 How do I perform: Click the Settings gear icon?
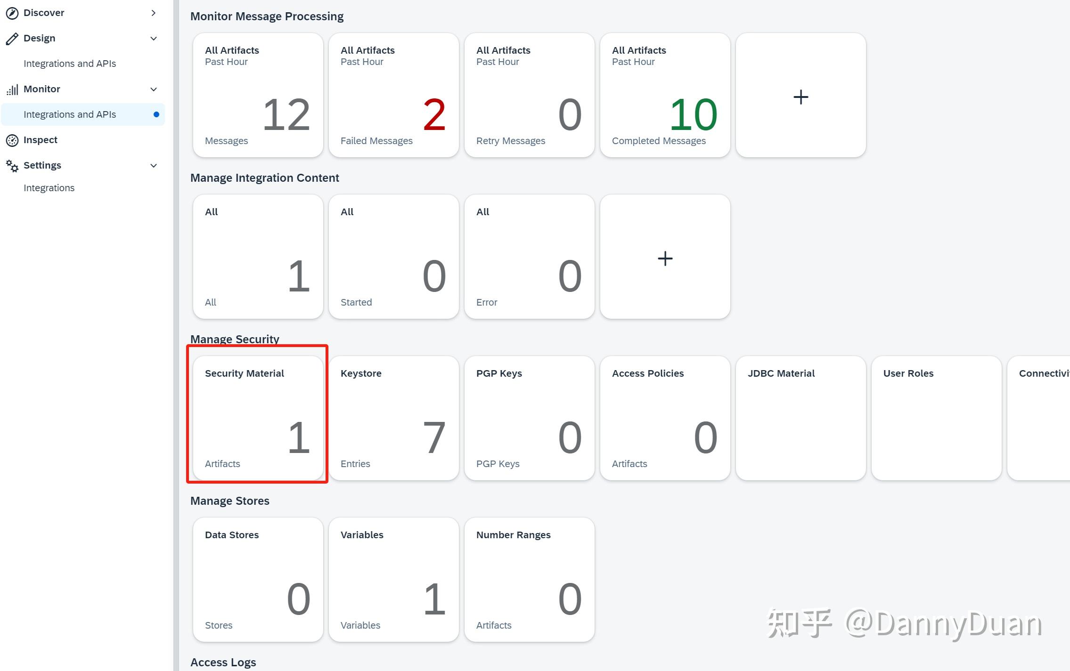[12, 165]
